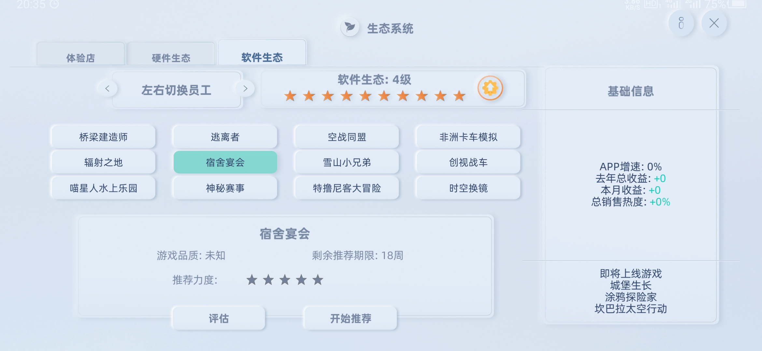Choose the game 雪山小兄弟
762x351 pixels.
tap(347, 162)
